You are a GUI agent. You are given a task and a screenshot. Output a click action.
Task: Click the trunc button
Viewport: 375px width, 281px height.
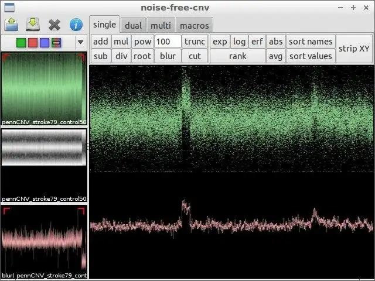coord(195,42)
